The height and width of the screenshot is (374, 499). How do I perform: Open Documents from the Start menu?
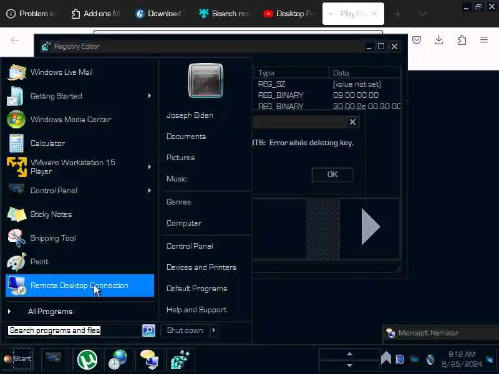[187, 137]
